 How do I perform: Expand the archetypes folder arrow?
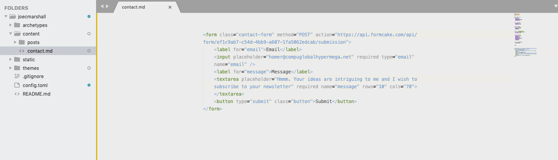pyautogui.click(x=11, y=25)
